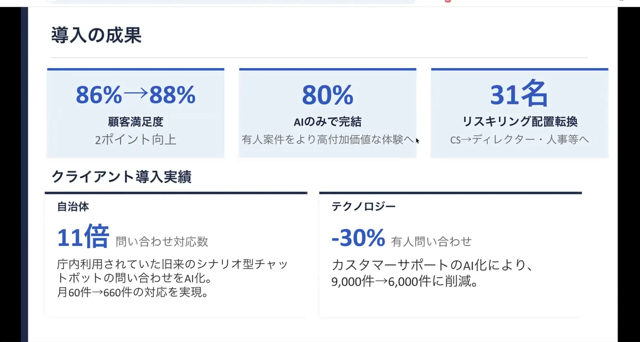Image resolution: width=640 pixels, height=342 pixels.
Task: Click the AIのみで完結 label
Action: (327, 122)
